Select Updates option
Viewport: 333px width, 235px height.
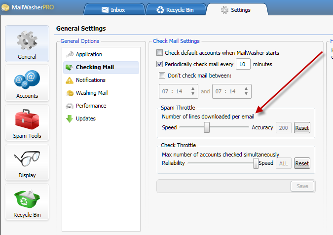click(101, 118)
